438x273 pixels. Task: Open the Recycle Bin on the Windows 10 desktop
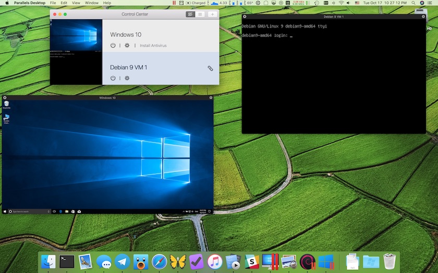point(6,105)
